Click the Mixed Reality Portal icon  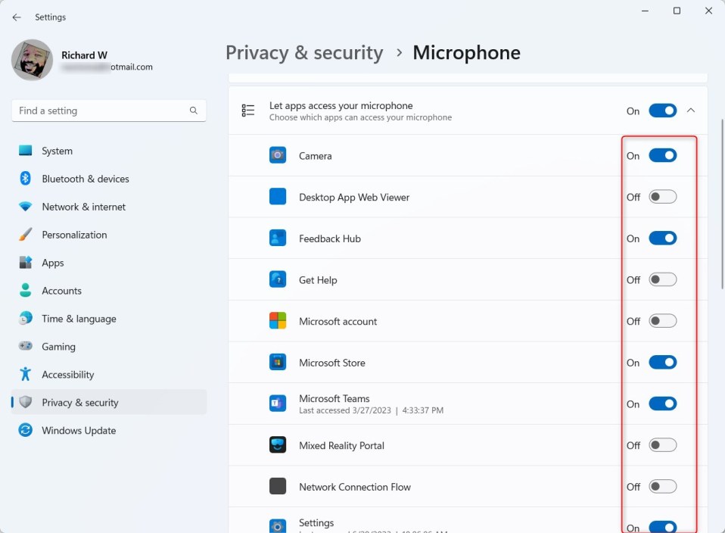[278, 445]
